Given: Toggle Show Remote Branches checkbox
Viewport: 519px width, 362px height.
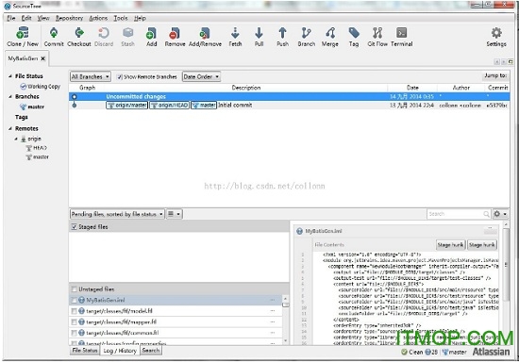Looking at the screenshot, I should [x=119, y=77].
